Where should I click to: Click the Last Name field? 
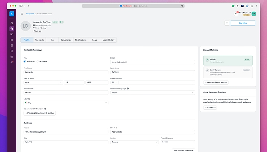coord(153,72)
